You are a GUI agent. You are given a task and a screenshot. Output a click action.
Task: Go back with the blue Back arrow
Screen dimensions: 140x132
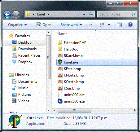(7, 14)
